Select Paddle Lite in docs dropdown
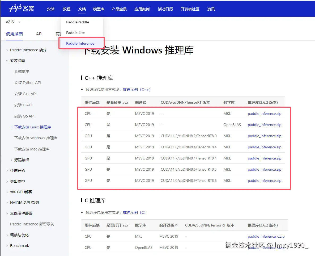This screenshot has width=315, height=256. click(x=75, y=33)
